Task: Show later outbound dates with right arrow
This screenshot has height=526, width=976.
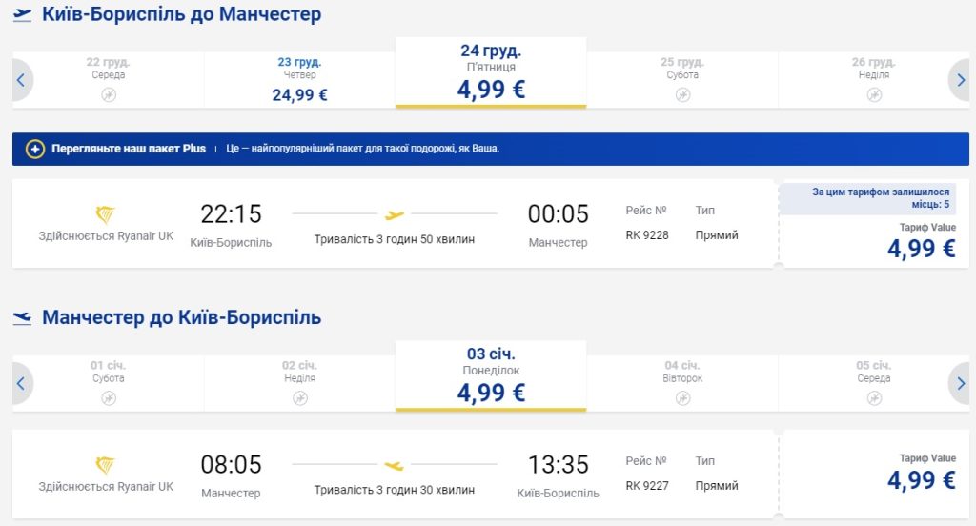Action: [x=960, y=80]
